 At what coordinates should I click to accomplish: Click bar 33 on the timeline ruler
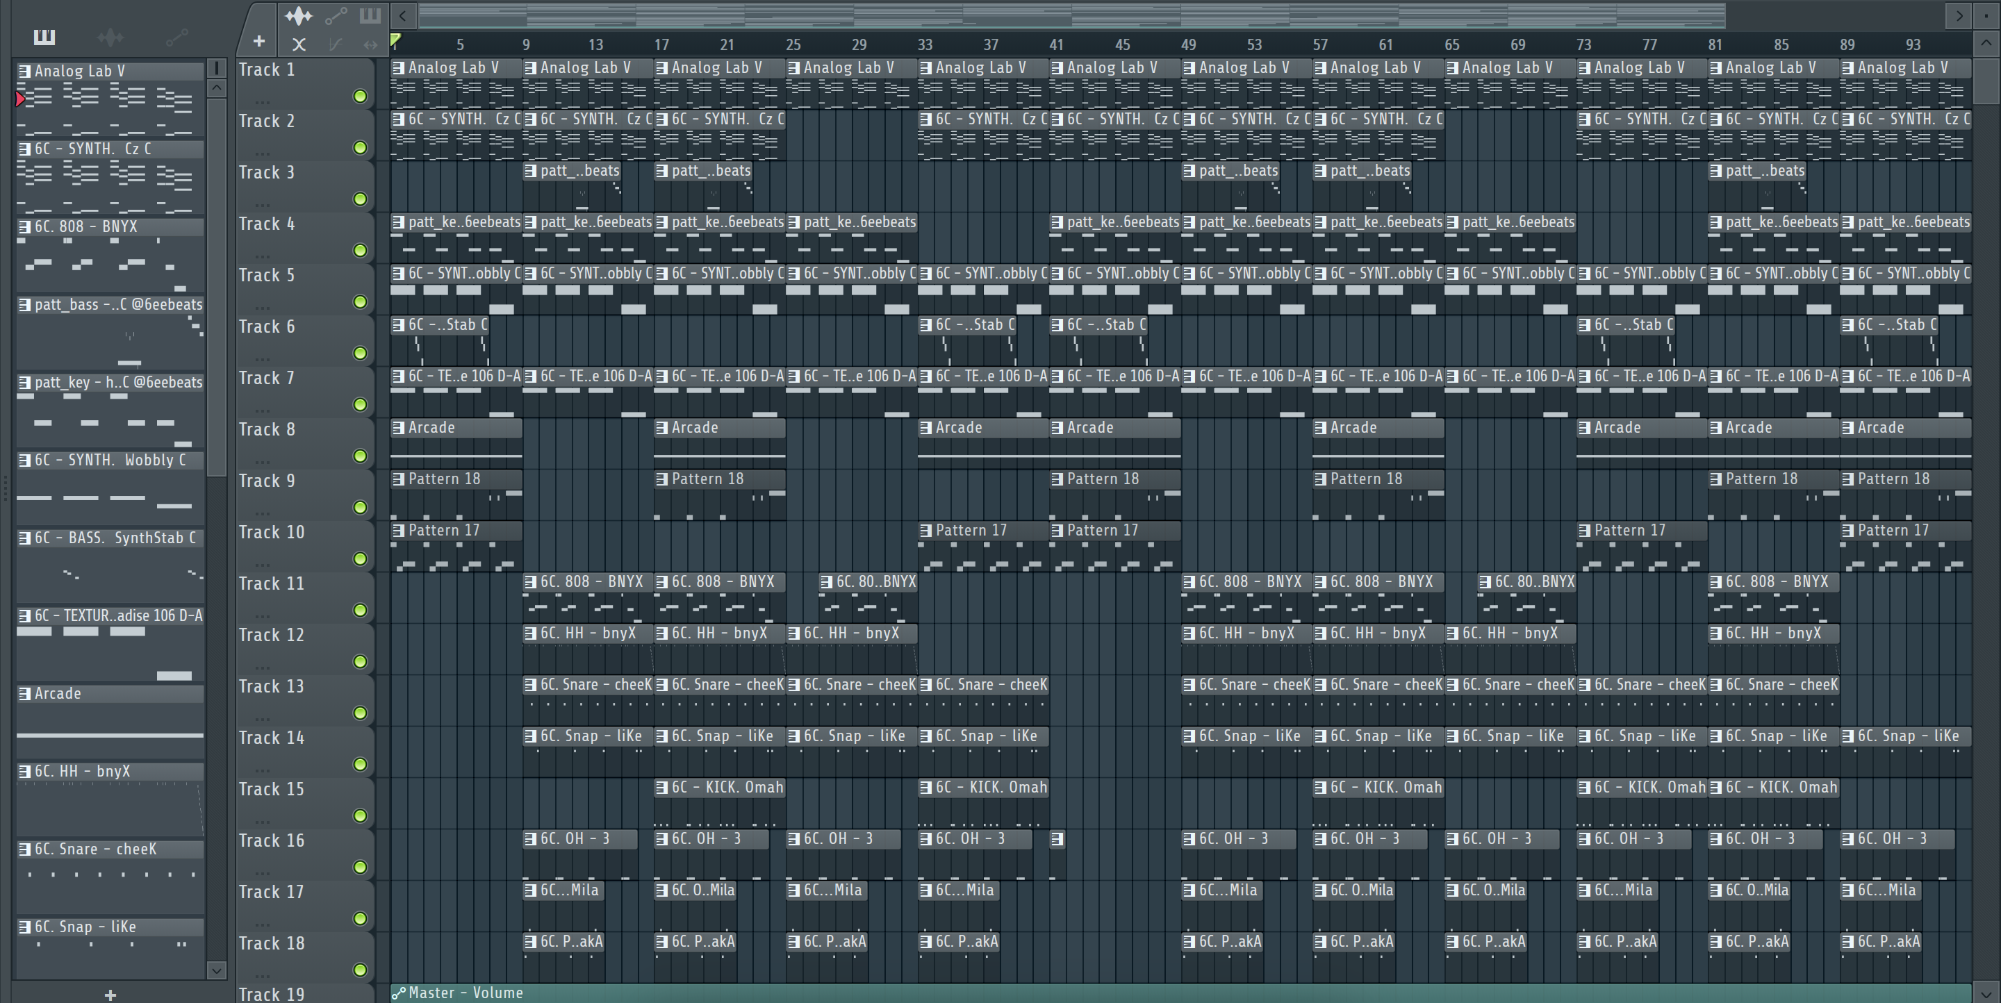(x=924, y=45)
